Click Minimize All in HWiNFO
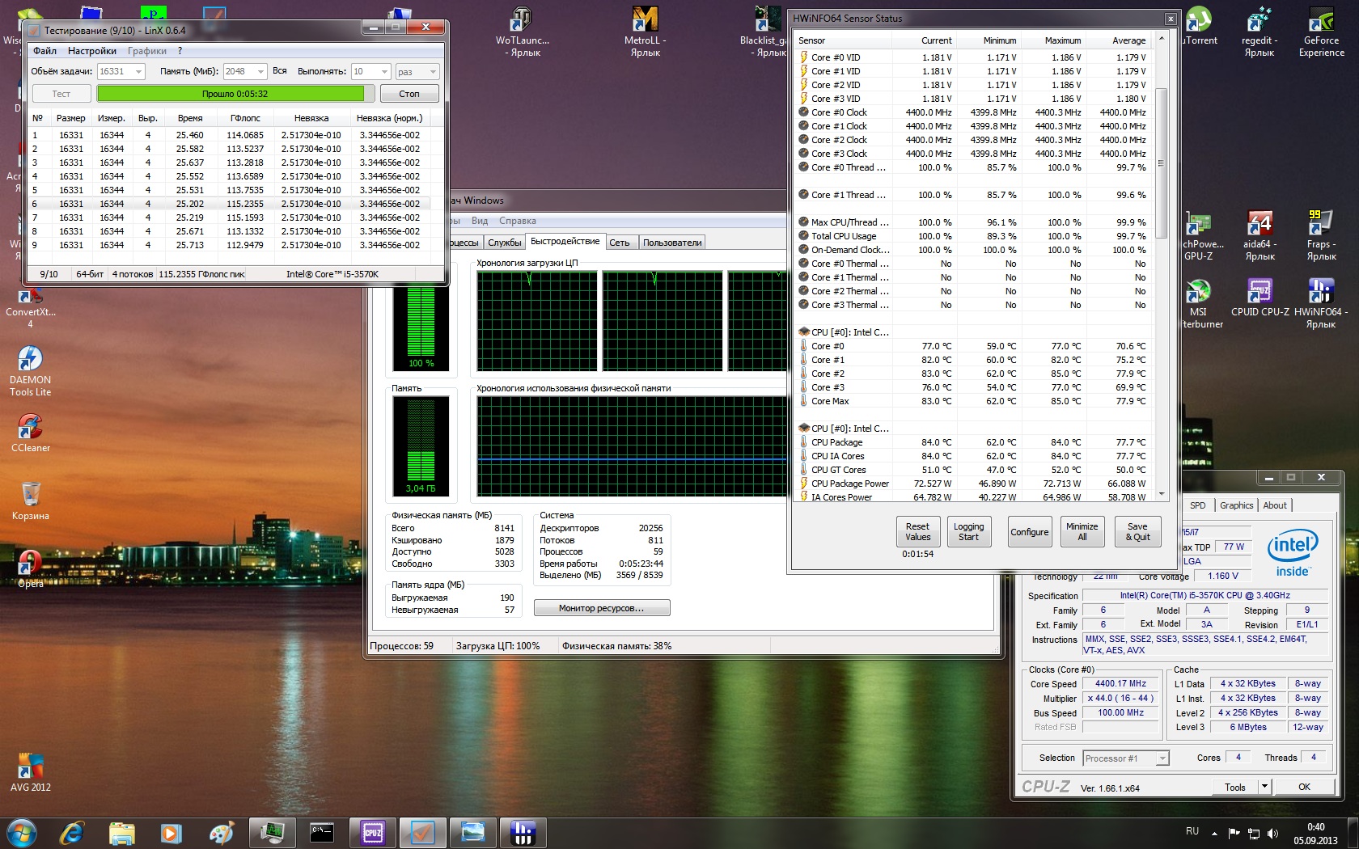 (1082, 531)
